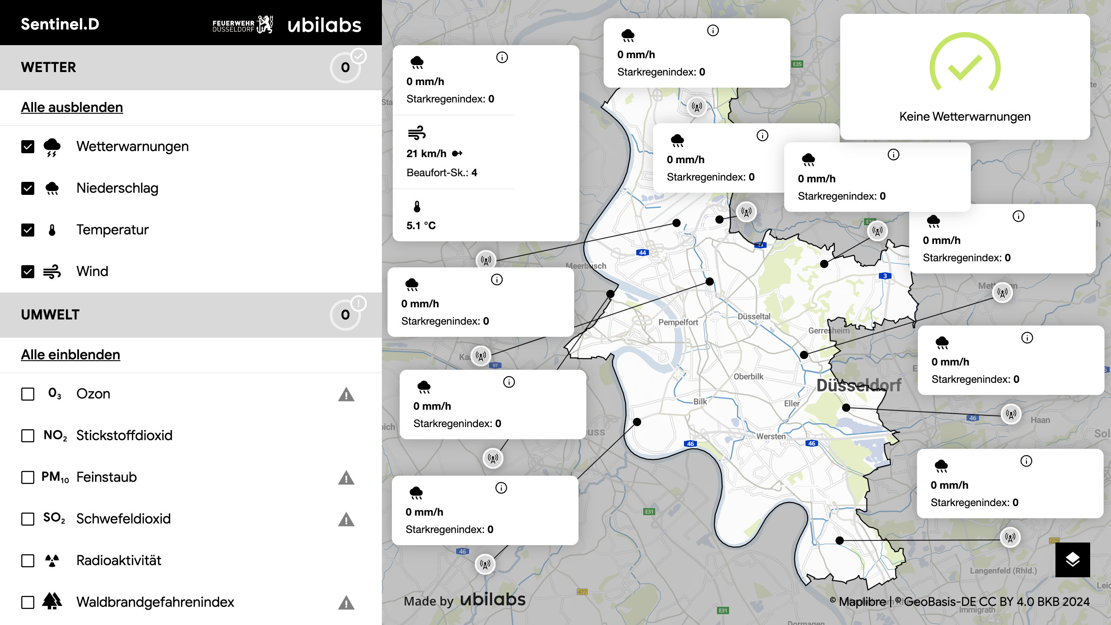Viewport: 1111px width, 625px height.
Task: Uncheck the Wetterwarnungen checkbox
Action: coord(28,147)
